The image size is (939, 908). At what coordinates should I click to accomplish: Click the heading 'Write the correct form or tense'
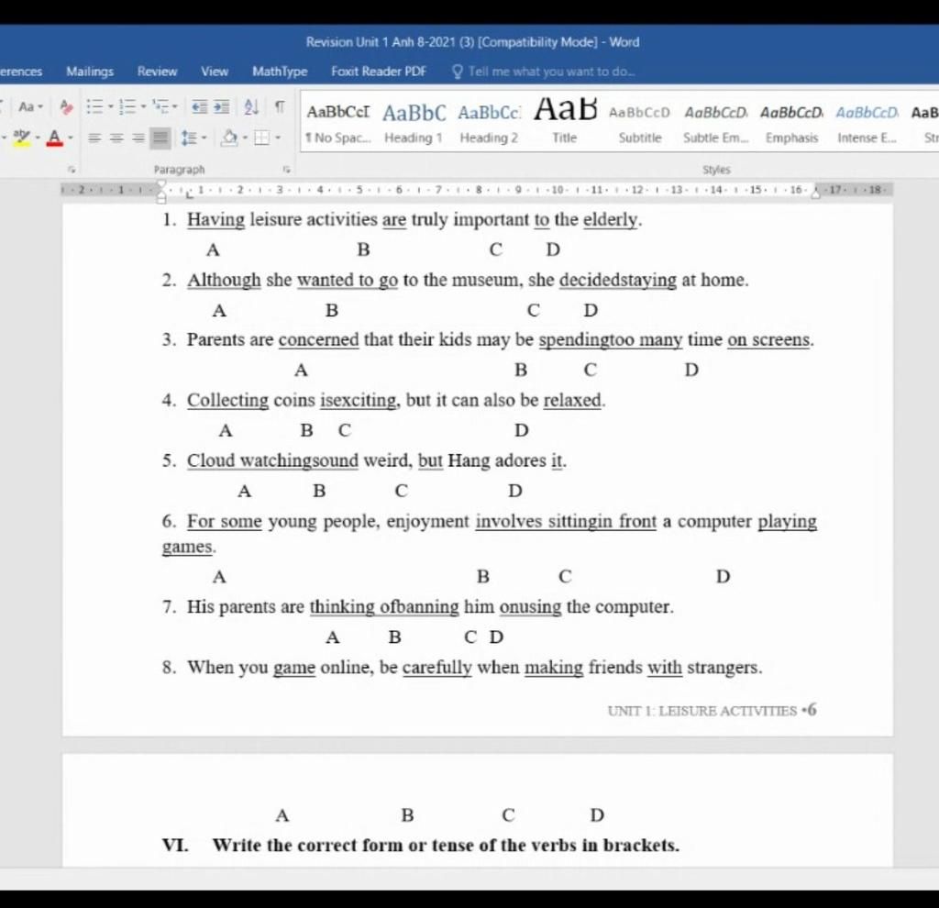447,845
